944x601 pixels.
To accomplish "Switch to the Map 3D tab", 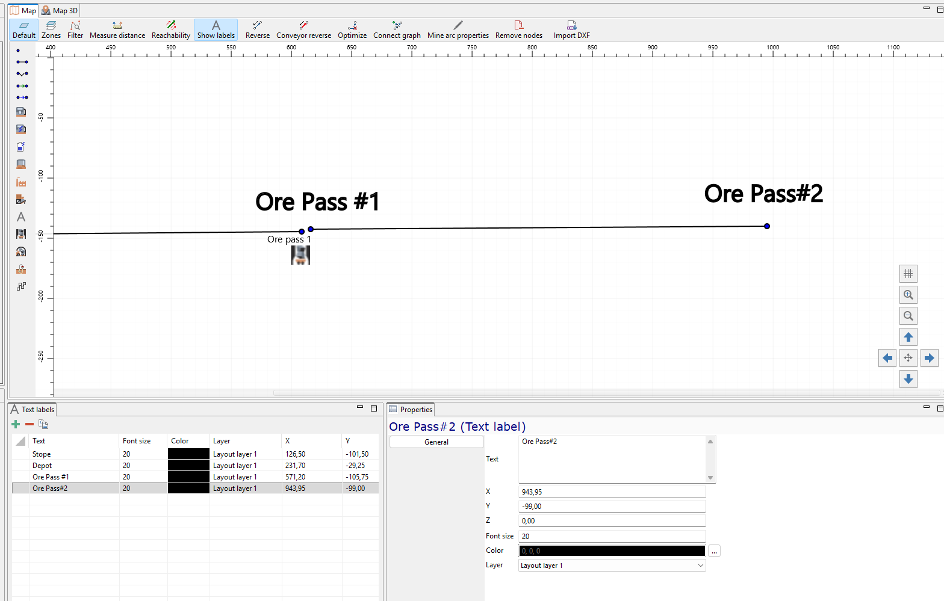I will (60, 10).
